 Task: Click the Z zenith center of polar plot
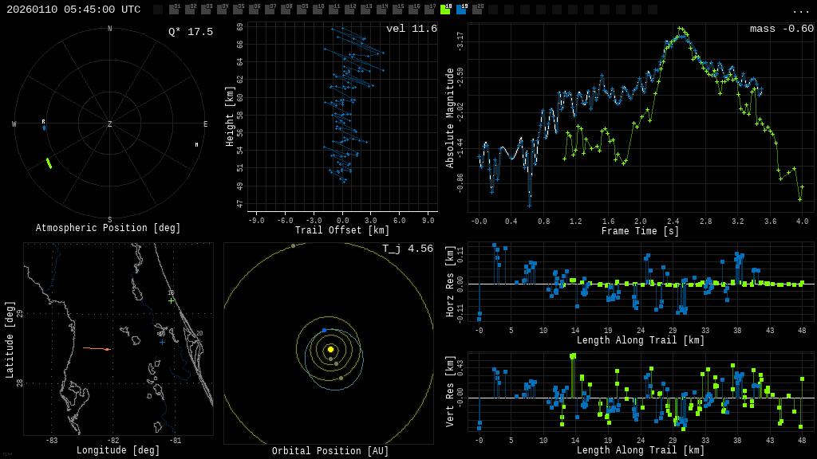[x=109, y=124]
